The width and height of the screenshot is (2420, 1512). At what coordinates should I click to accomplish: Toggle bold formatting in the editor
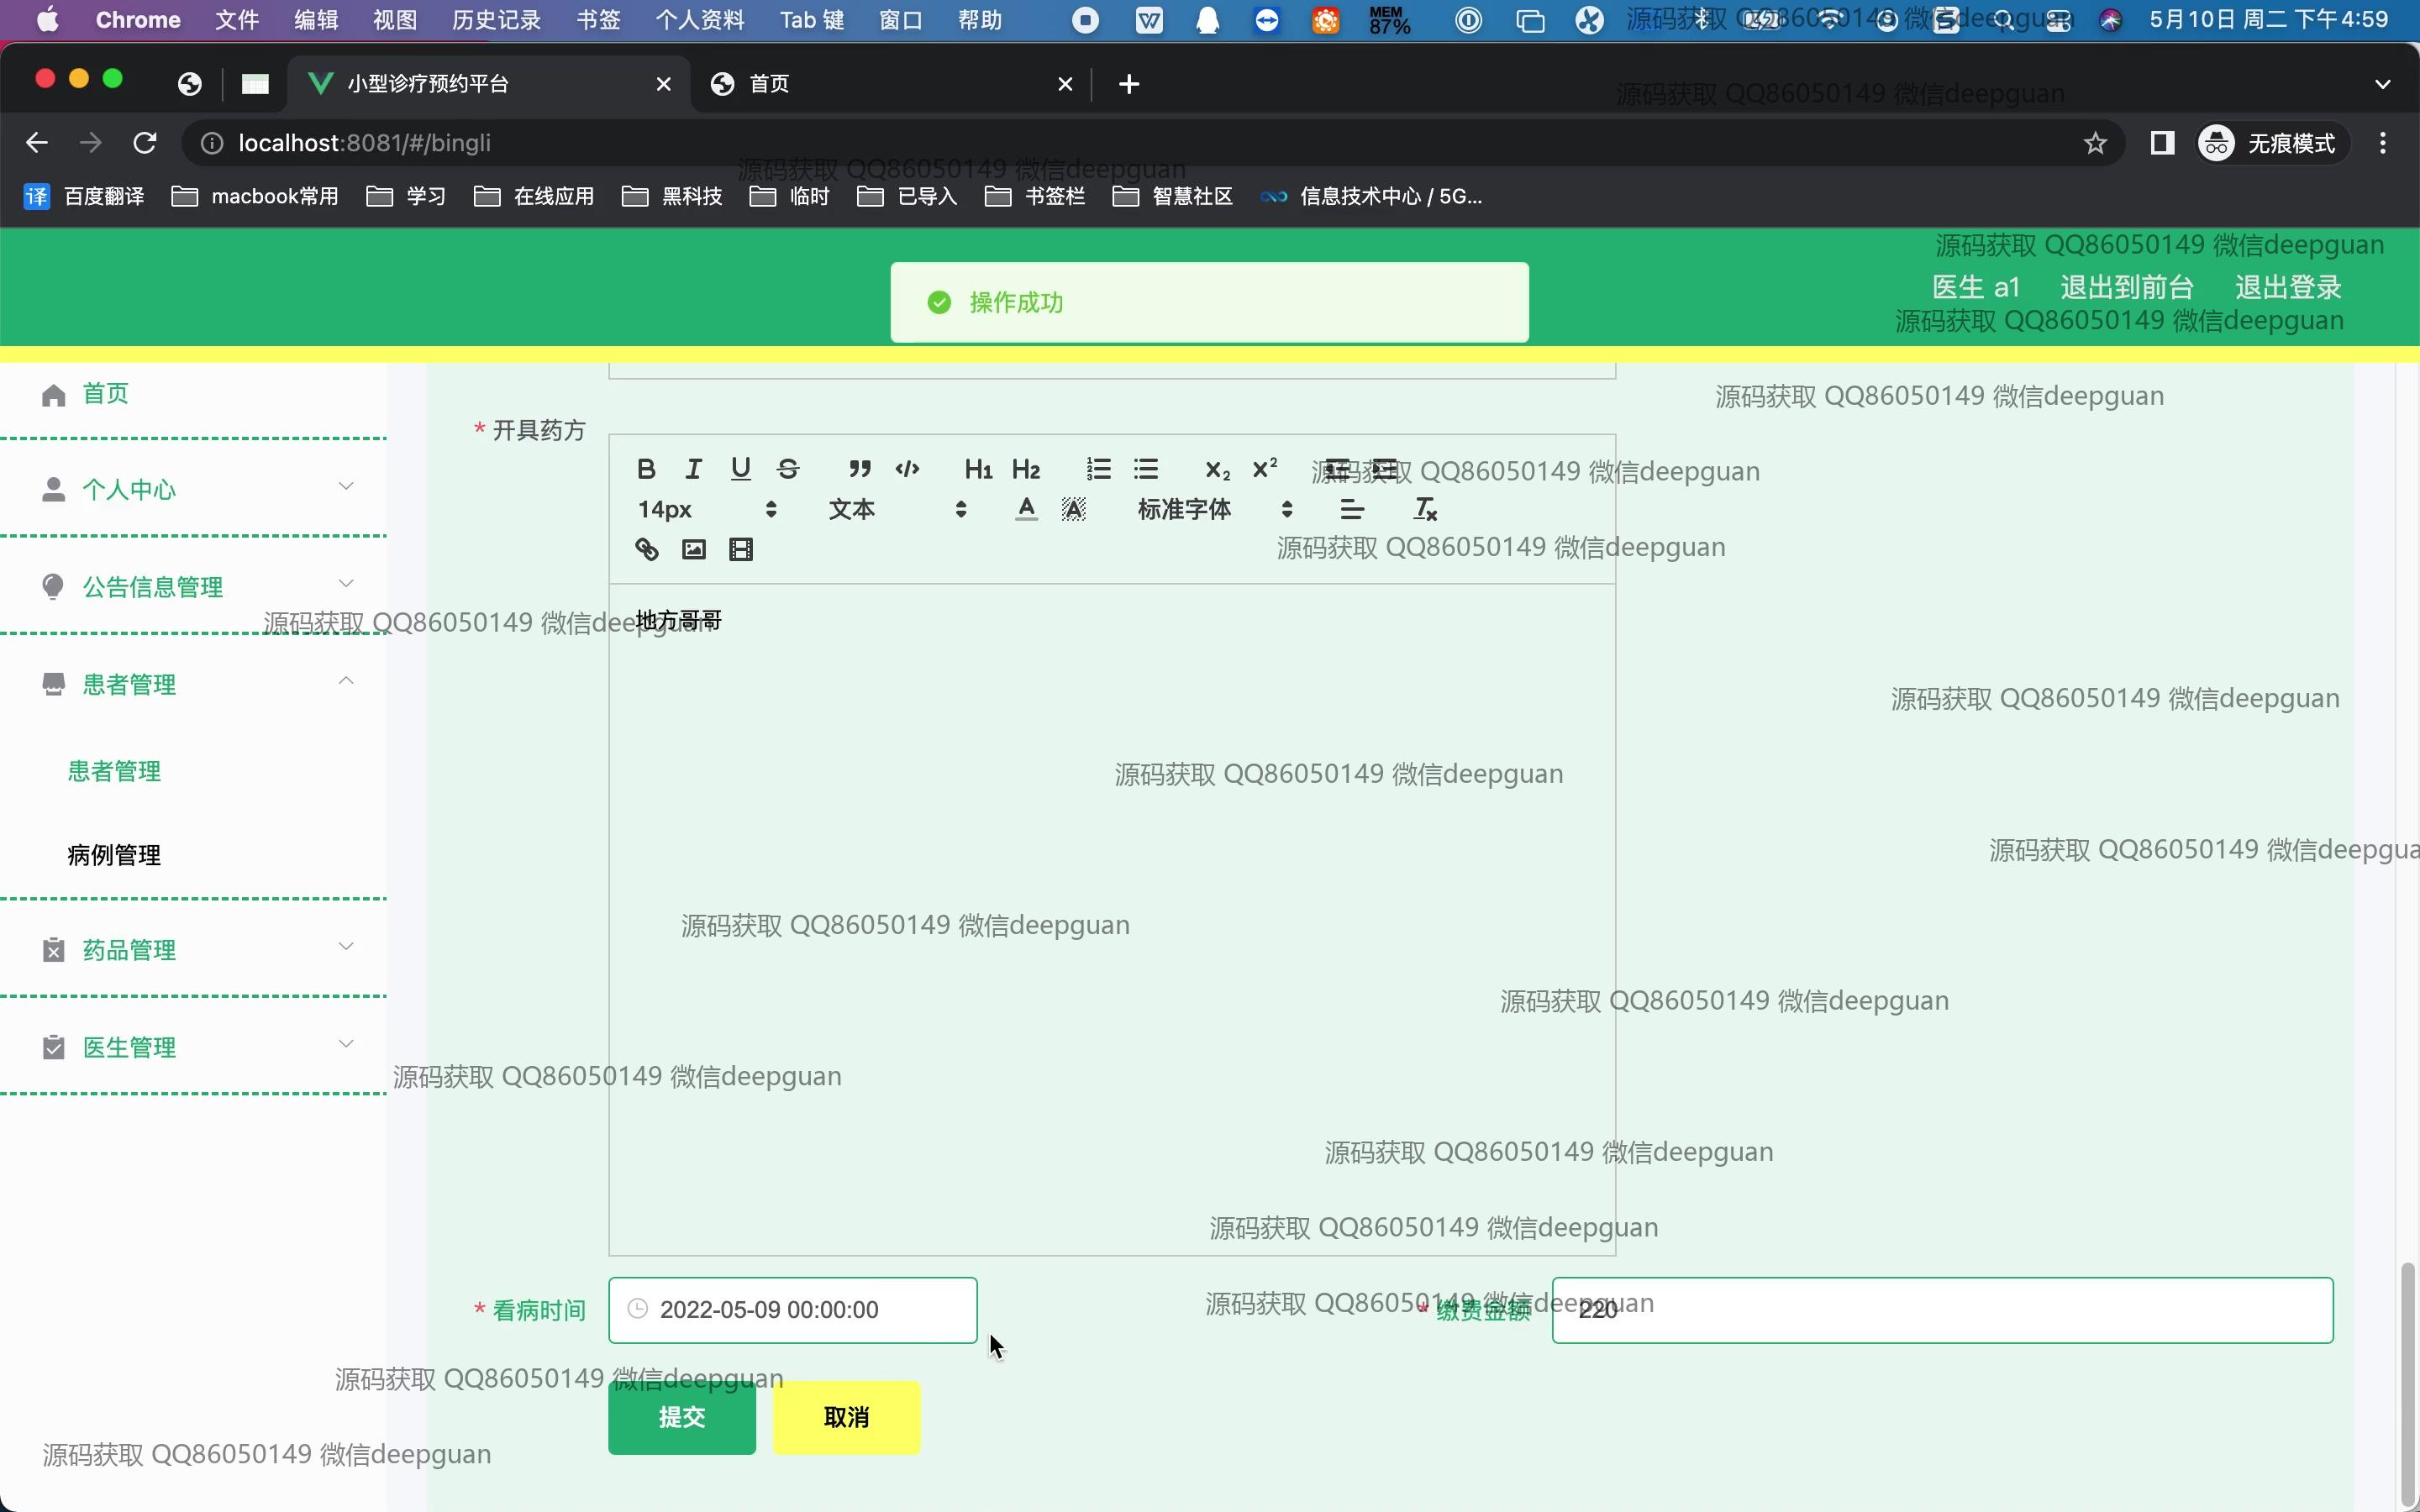(x=646, y=469)
